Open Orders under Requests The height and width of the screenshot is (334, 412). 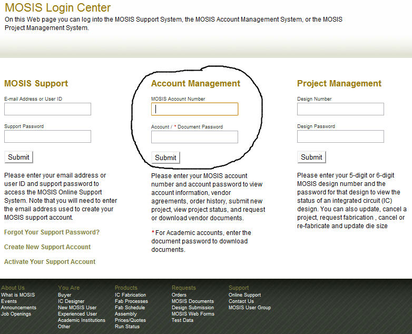click(x=179, y=295)
